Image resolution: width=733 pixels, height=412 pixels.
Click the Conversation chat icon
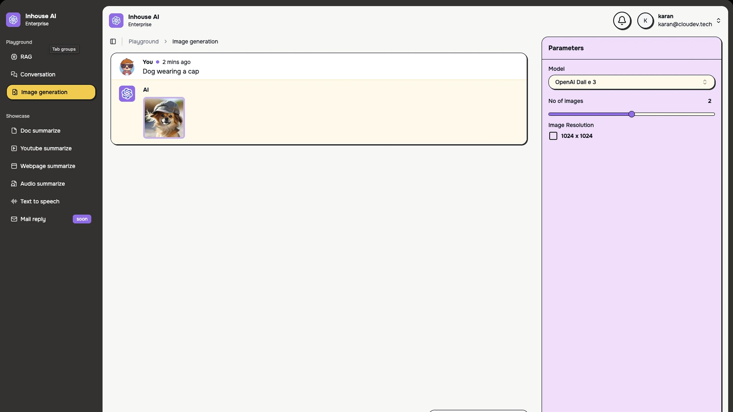(x=14, y=74)
